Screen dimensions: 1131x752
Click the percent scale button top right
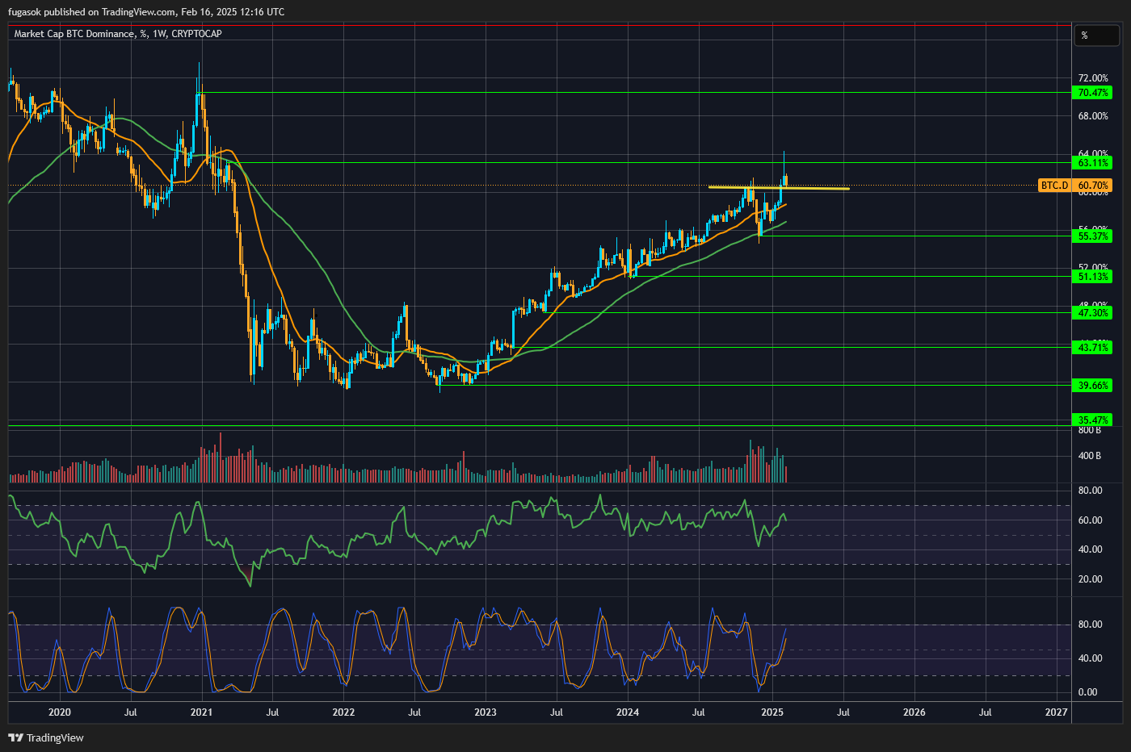[x=1096, y=36]
